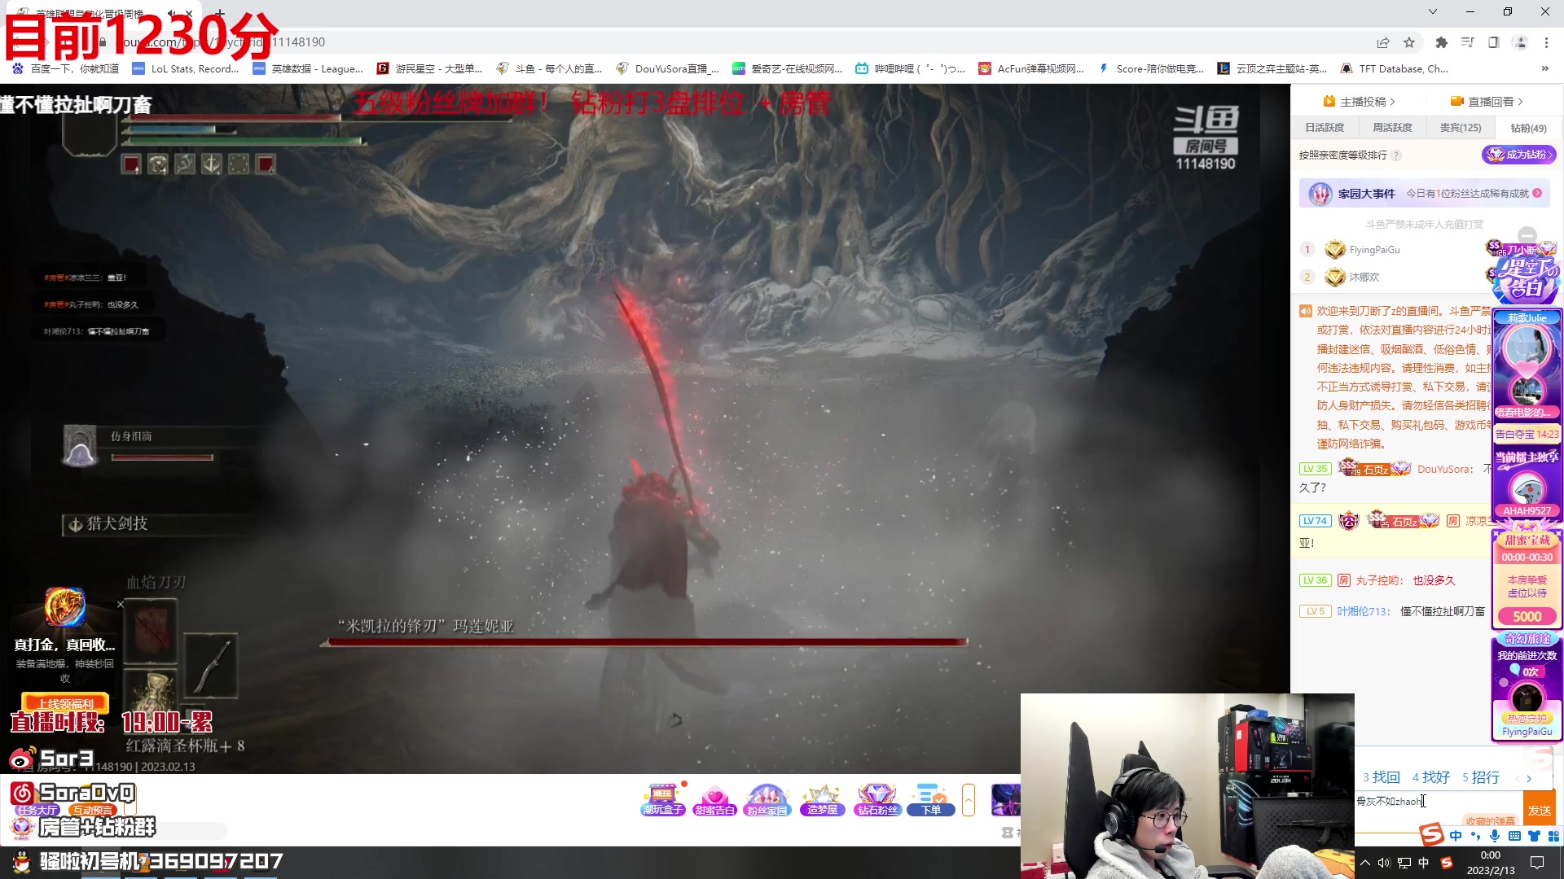This screenshot has width=1564, height=879.
Task: Open the 莉歌Julie streamer card
Action: [1527, 365]
